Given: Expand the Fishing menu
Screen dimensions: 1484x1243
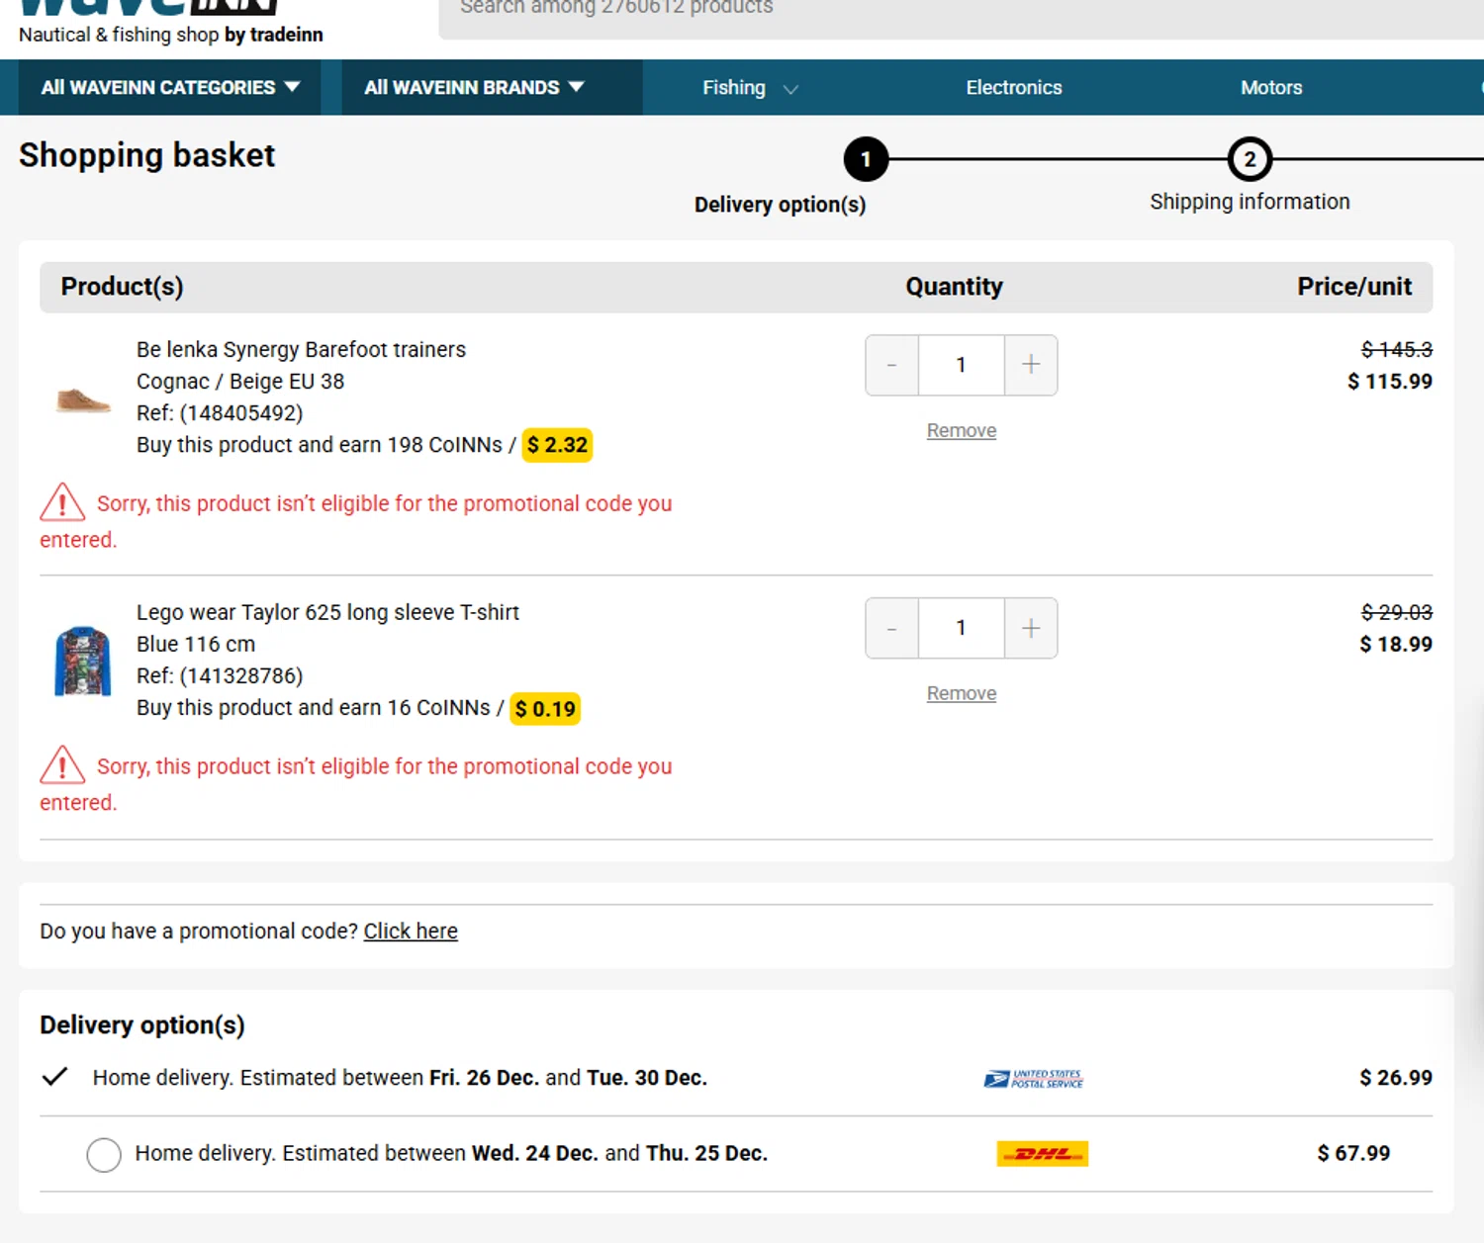Looking at the screenshot, I should (749, 88).
